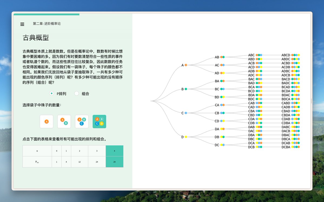
Task: Click the CDBA sequence leaf
Action: pos(290,123)
